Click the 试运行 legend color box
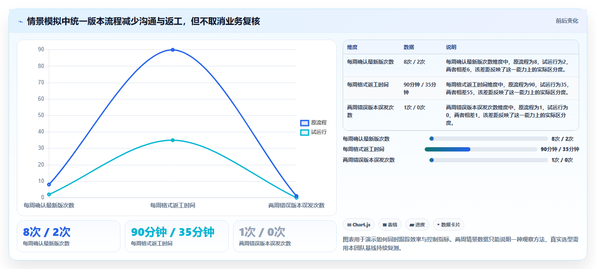This screenshot has height=269, width=596. (305, 133)
